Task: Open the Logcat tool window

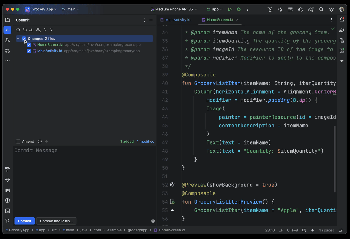Action: [7, 190]
